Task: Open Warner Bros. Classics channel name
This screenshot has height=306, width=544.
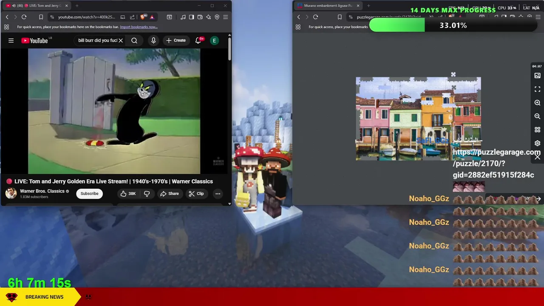Action: tap(42, 191)
